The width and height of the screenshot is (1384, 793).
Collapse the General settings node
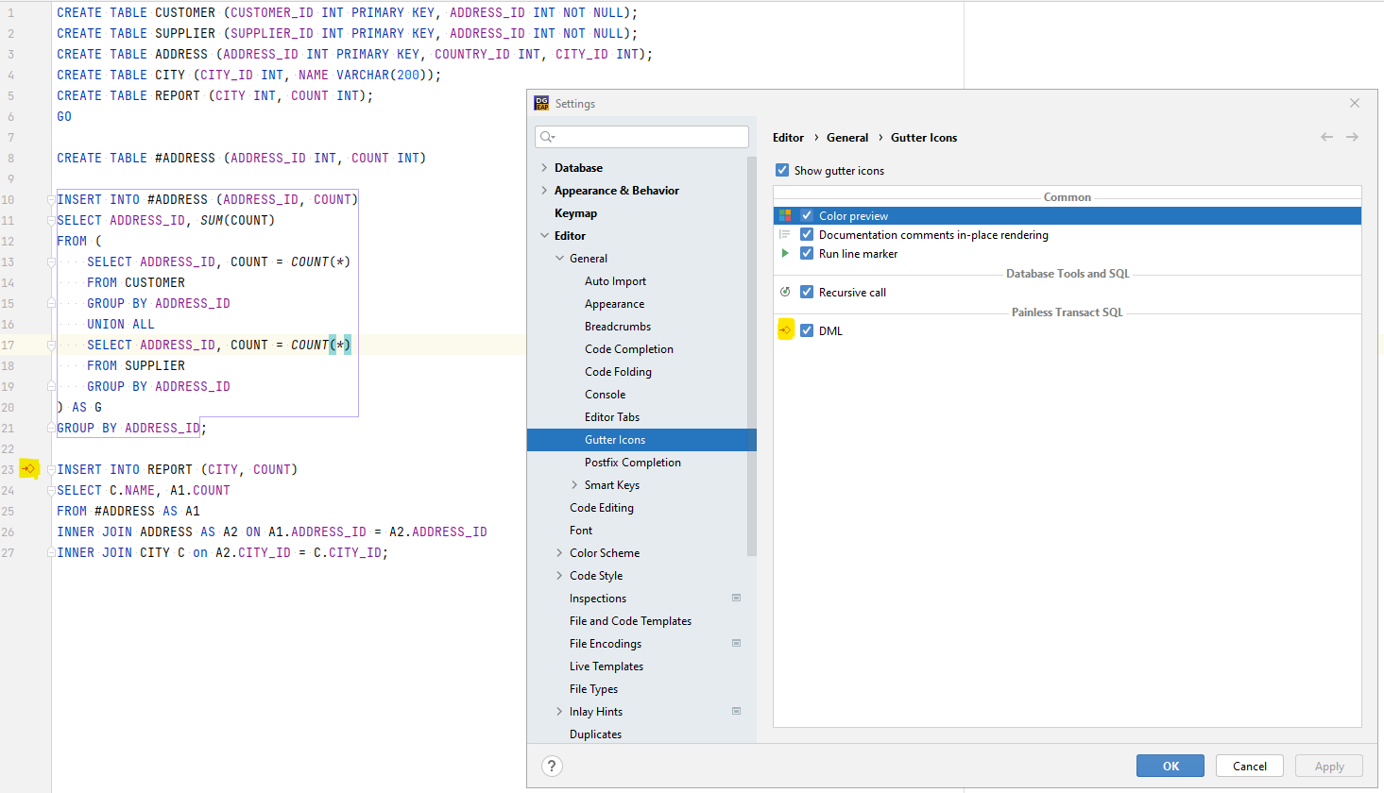[559, 258]
